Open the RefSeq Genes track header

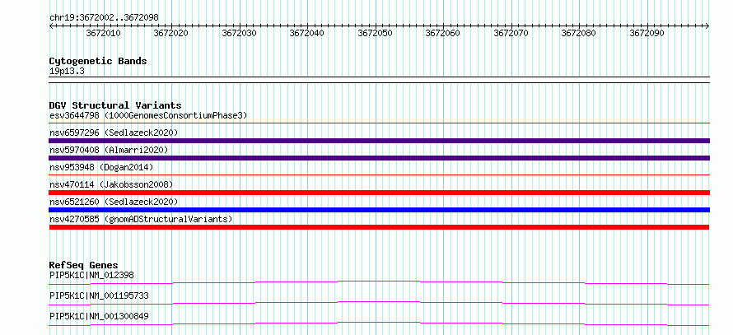[x=84, y=265]
